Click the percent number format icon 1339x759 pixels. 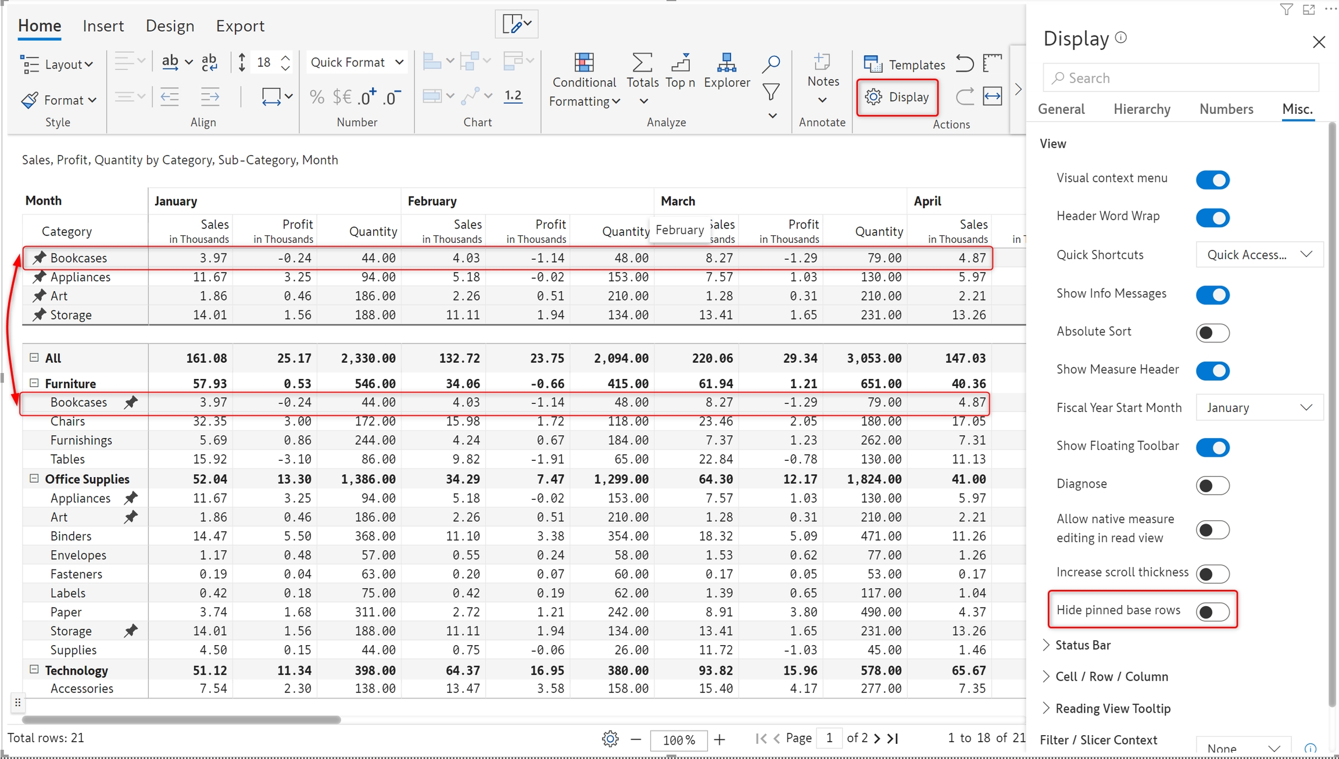point(317,97)
